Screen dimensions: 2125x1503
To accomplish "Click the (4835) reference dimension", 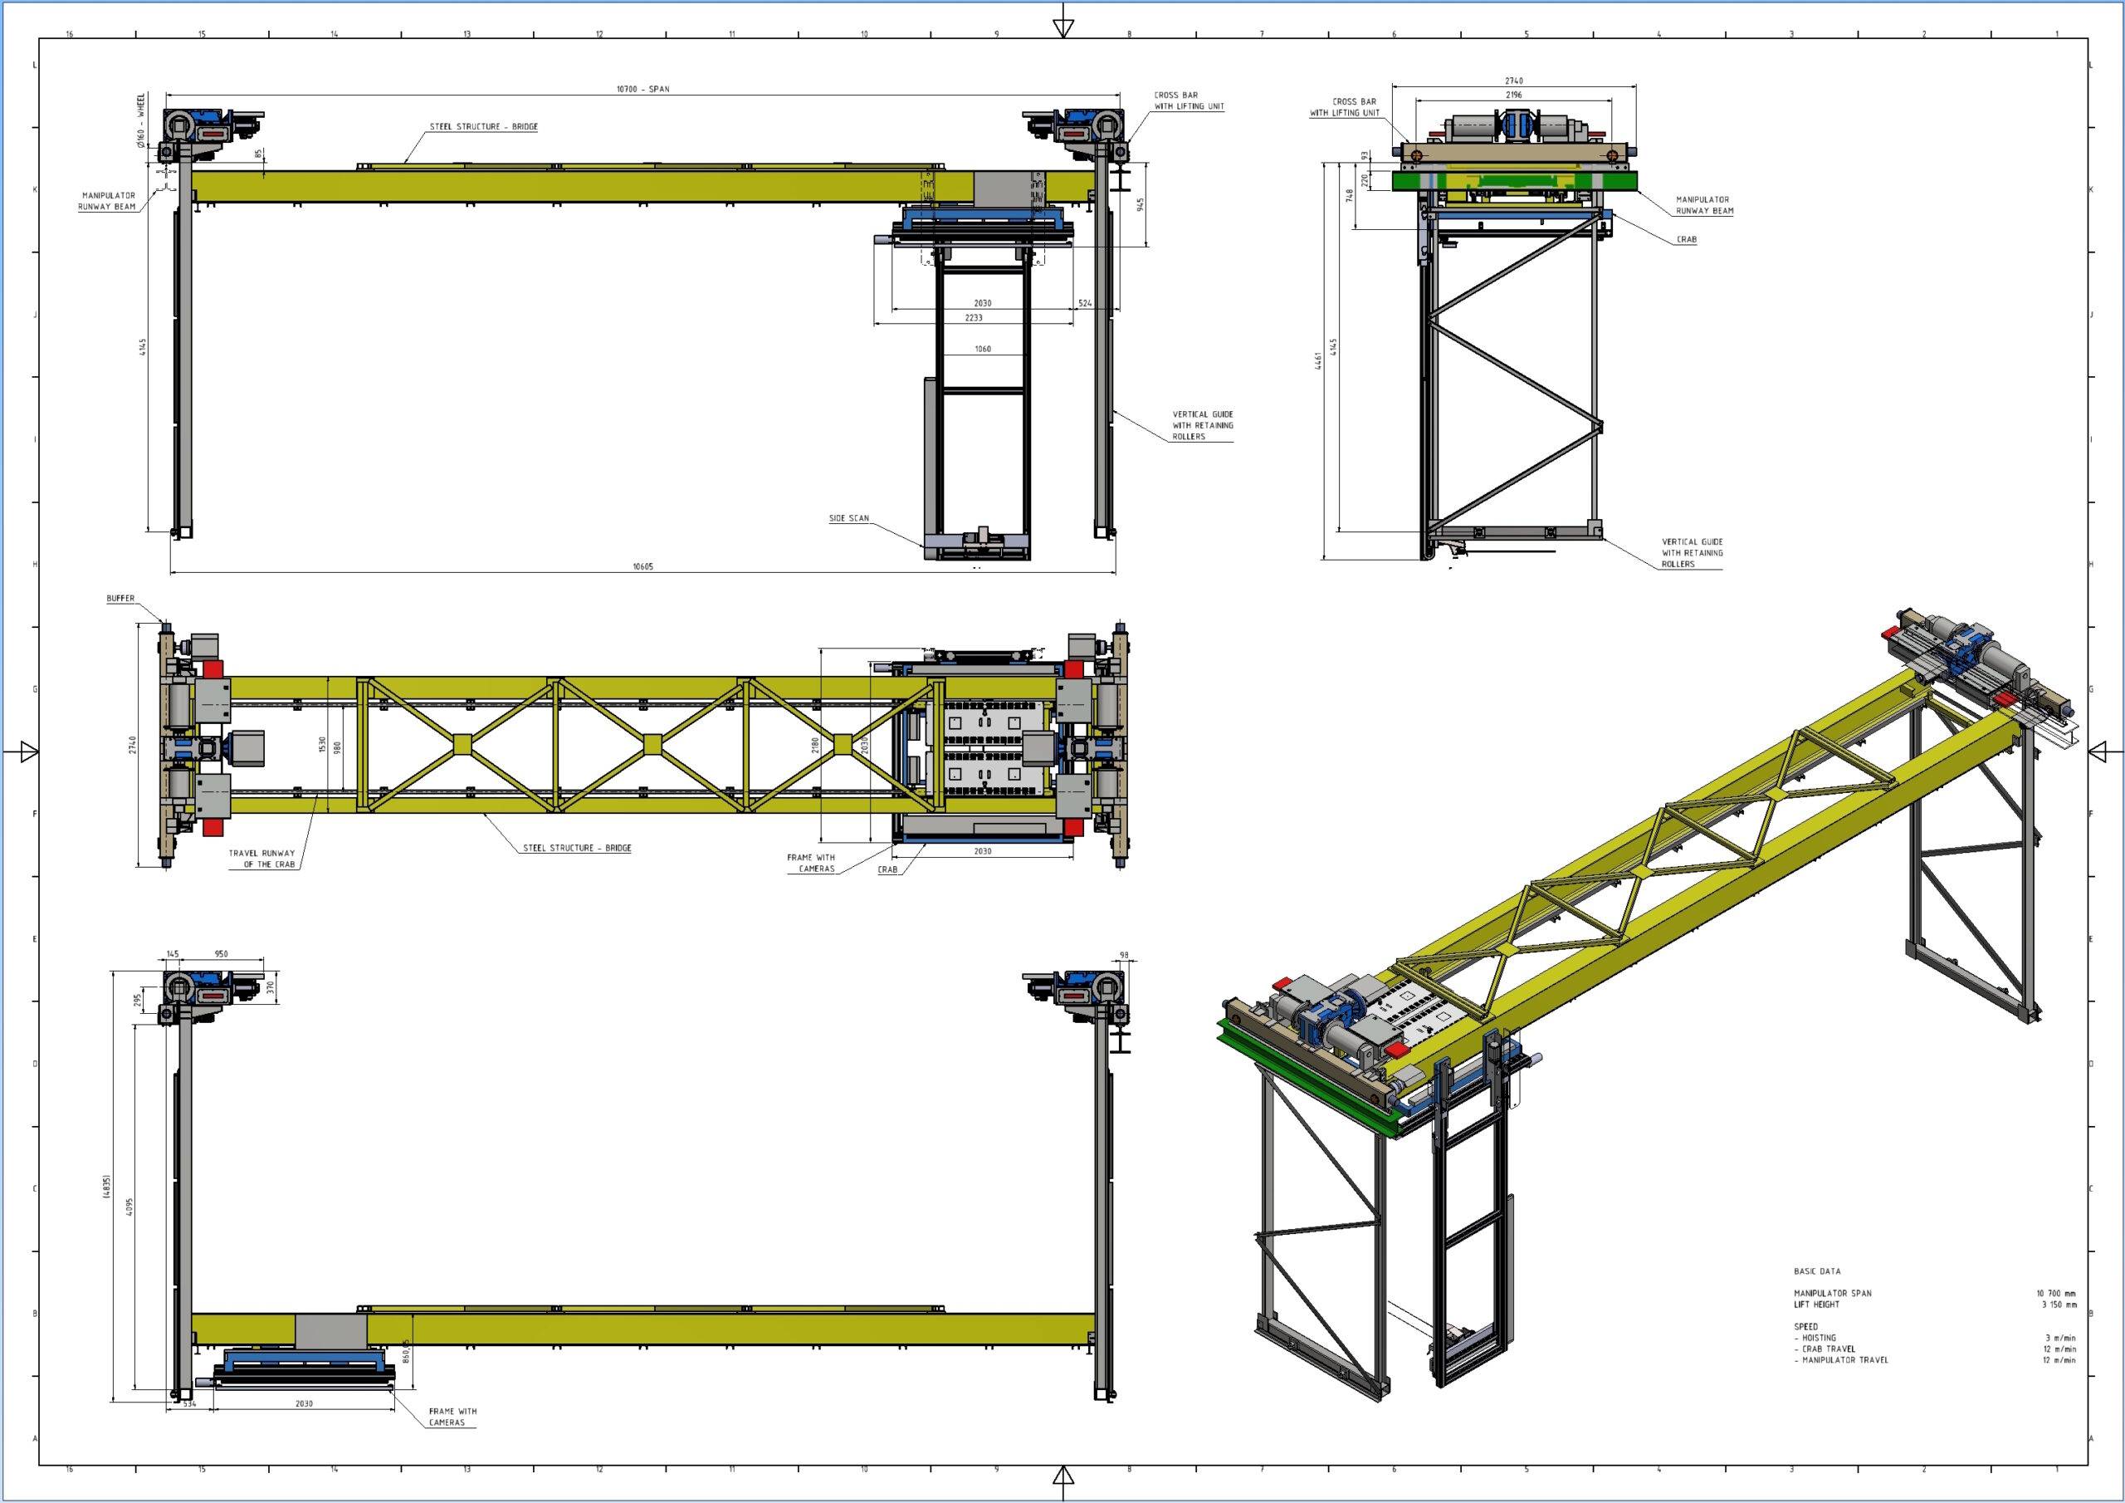I will point(107,1187).
